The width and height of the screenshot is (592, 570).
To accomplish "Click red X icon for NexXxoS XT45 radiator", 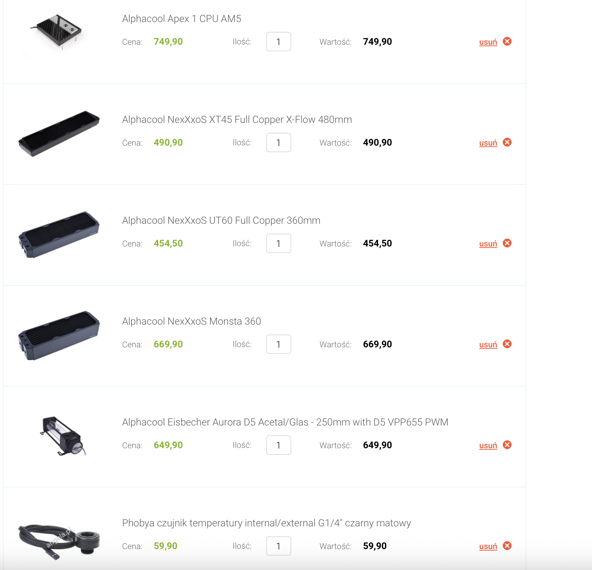I will click(x=507, y=142).
